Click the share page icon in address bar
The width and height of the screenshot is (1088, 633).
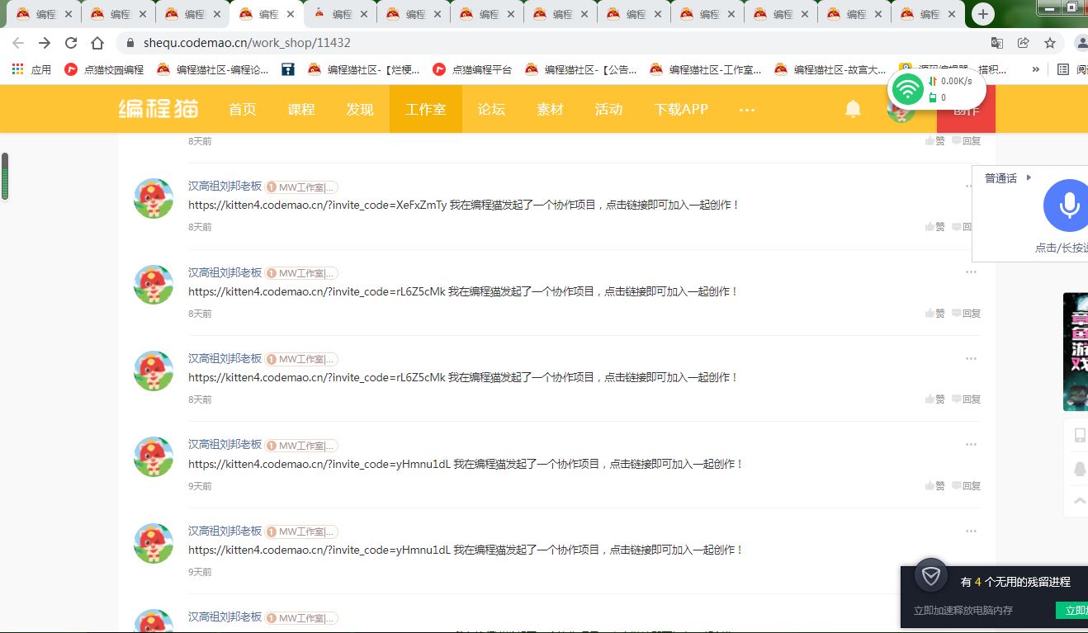1024,43
